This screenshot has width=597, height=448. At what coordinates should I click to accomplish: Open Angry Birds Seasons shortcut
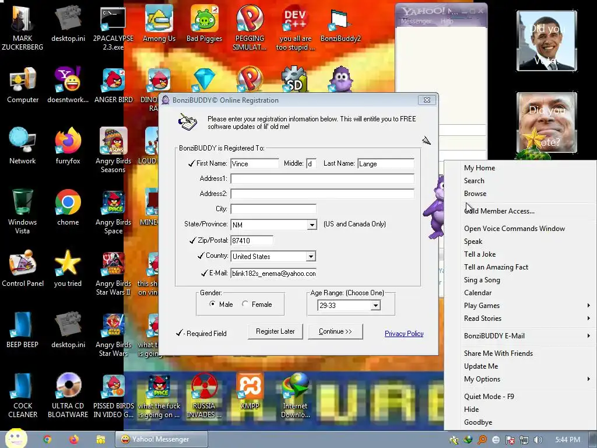click(114, 149)
